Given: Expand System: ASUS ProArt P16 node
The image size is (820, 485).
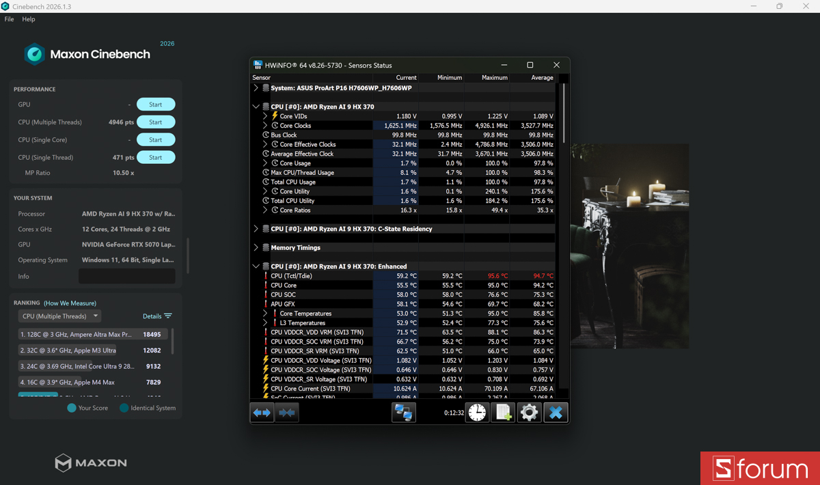Looking at the screenshot, I should click(256, 88).
